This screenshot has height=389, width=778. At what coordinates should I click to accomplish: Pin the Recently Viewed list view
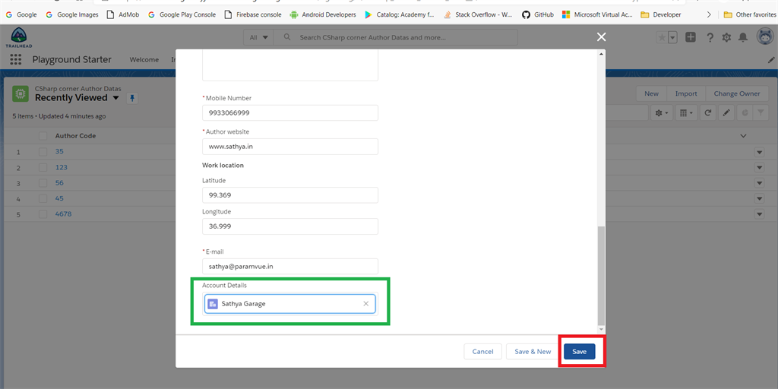tap(132, 98)
